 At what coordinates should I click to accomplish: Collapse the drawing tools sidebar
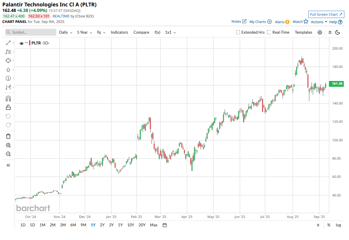(8, 165)
